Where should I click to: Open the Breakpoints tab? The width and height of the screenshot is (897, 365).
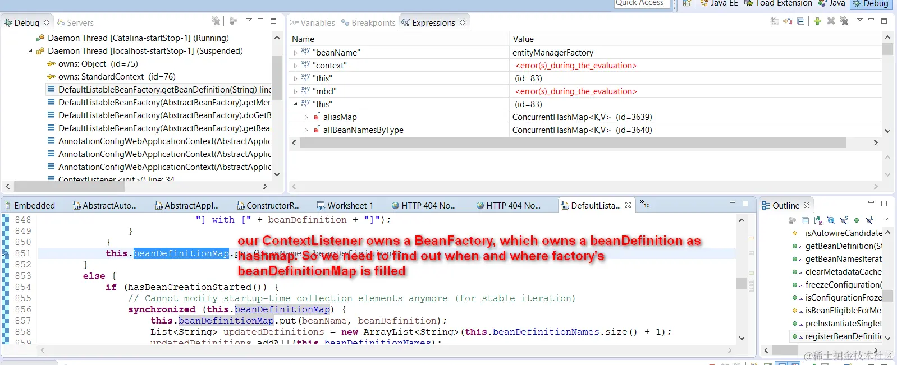(x=368, y=23)
